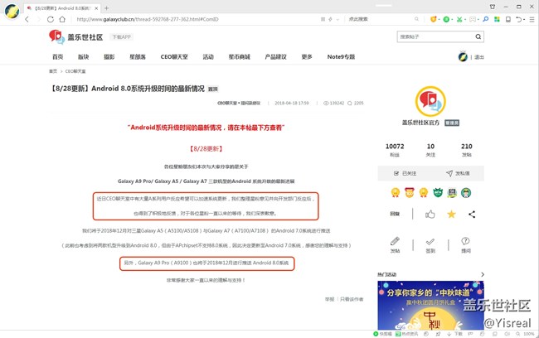This screenshot has width=539, height=338.
Task: Click the 只看该作者 author-only link
Action: [352, 299]
